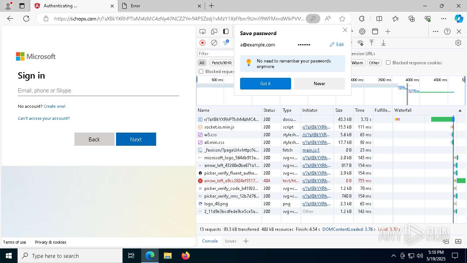
Task: Open File Explorer from taskbar
Action: pos(167,256)
